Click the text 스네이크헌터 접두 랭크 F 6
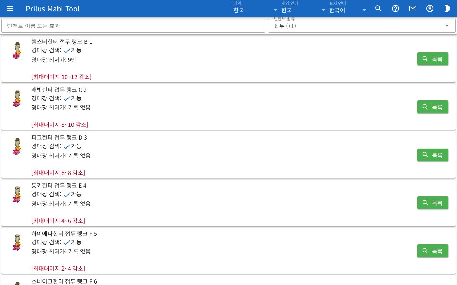 64,281
